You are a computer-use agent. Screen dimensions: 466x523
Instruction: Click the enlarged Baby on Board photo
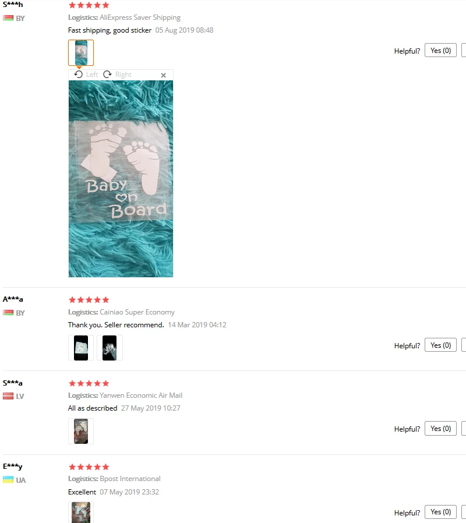tap(121, 179)
